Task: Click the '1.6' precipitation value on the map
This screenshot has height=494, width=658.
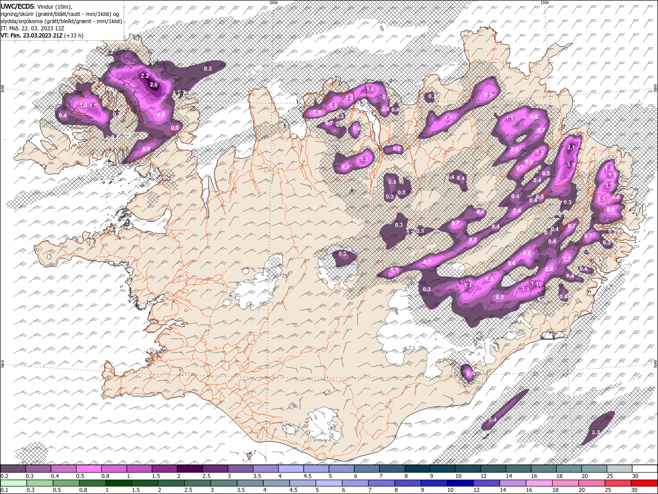Action: tap(370, 89)
